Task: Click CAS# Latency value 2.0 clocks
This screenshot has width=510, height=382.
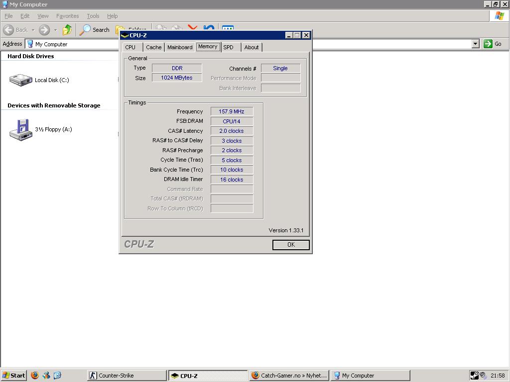Action: click(232, 131)
